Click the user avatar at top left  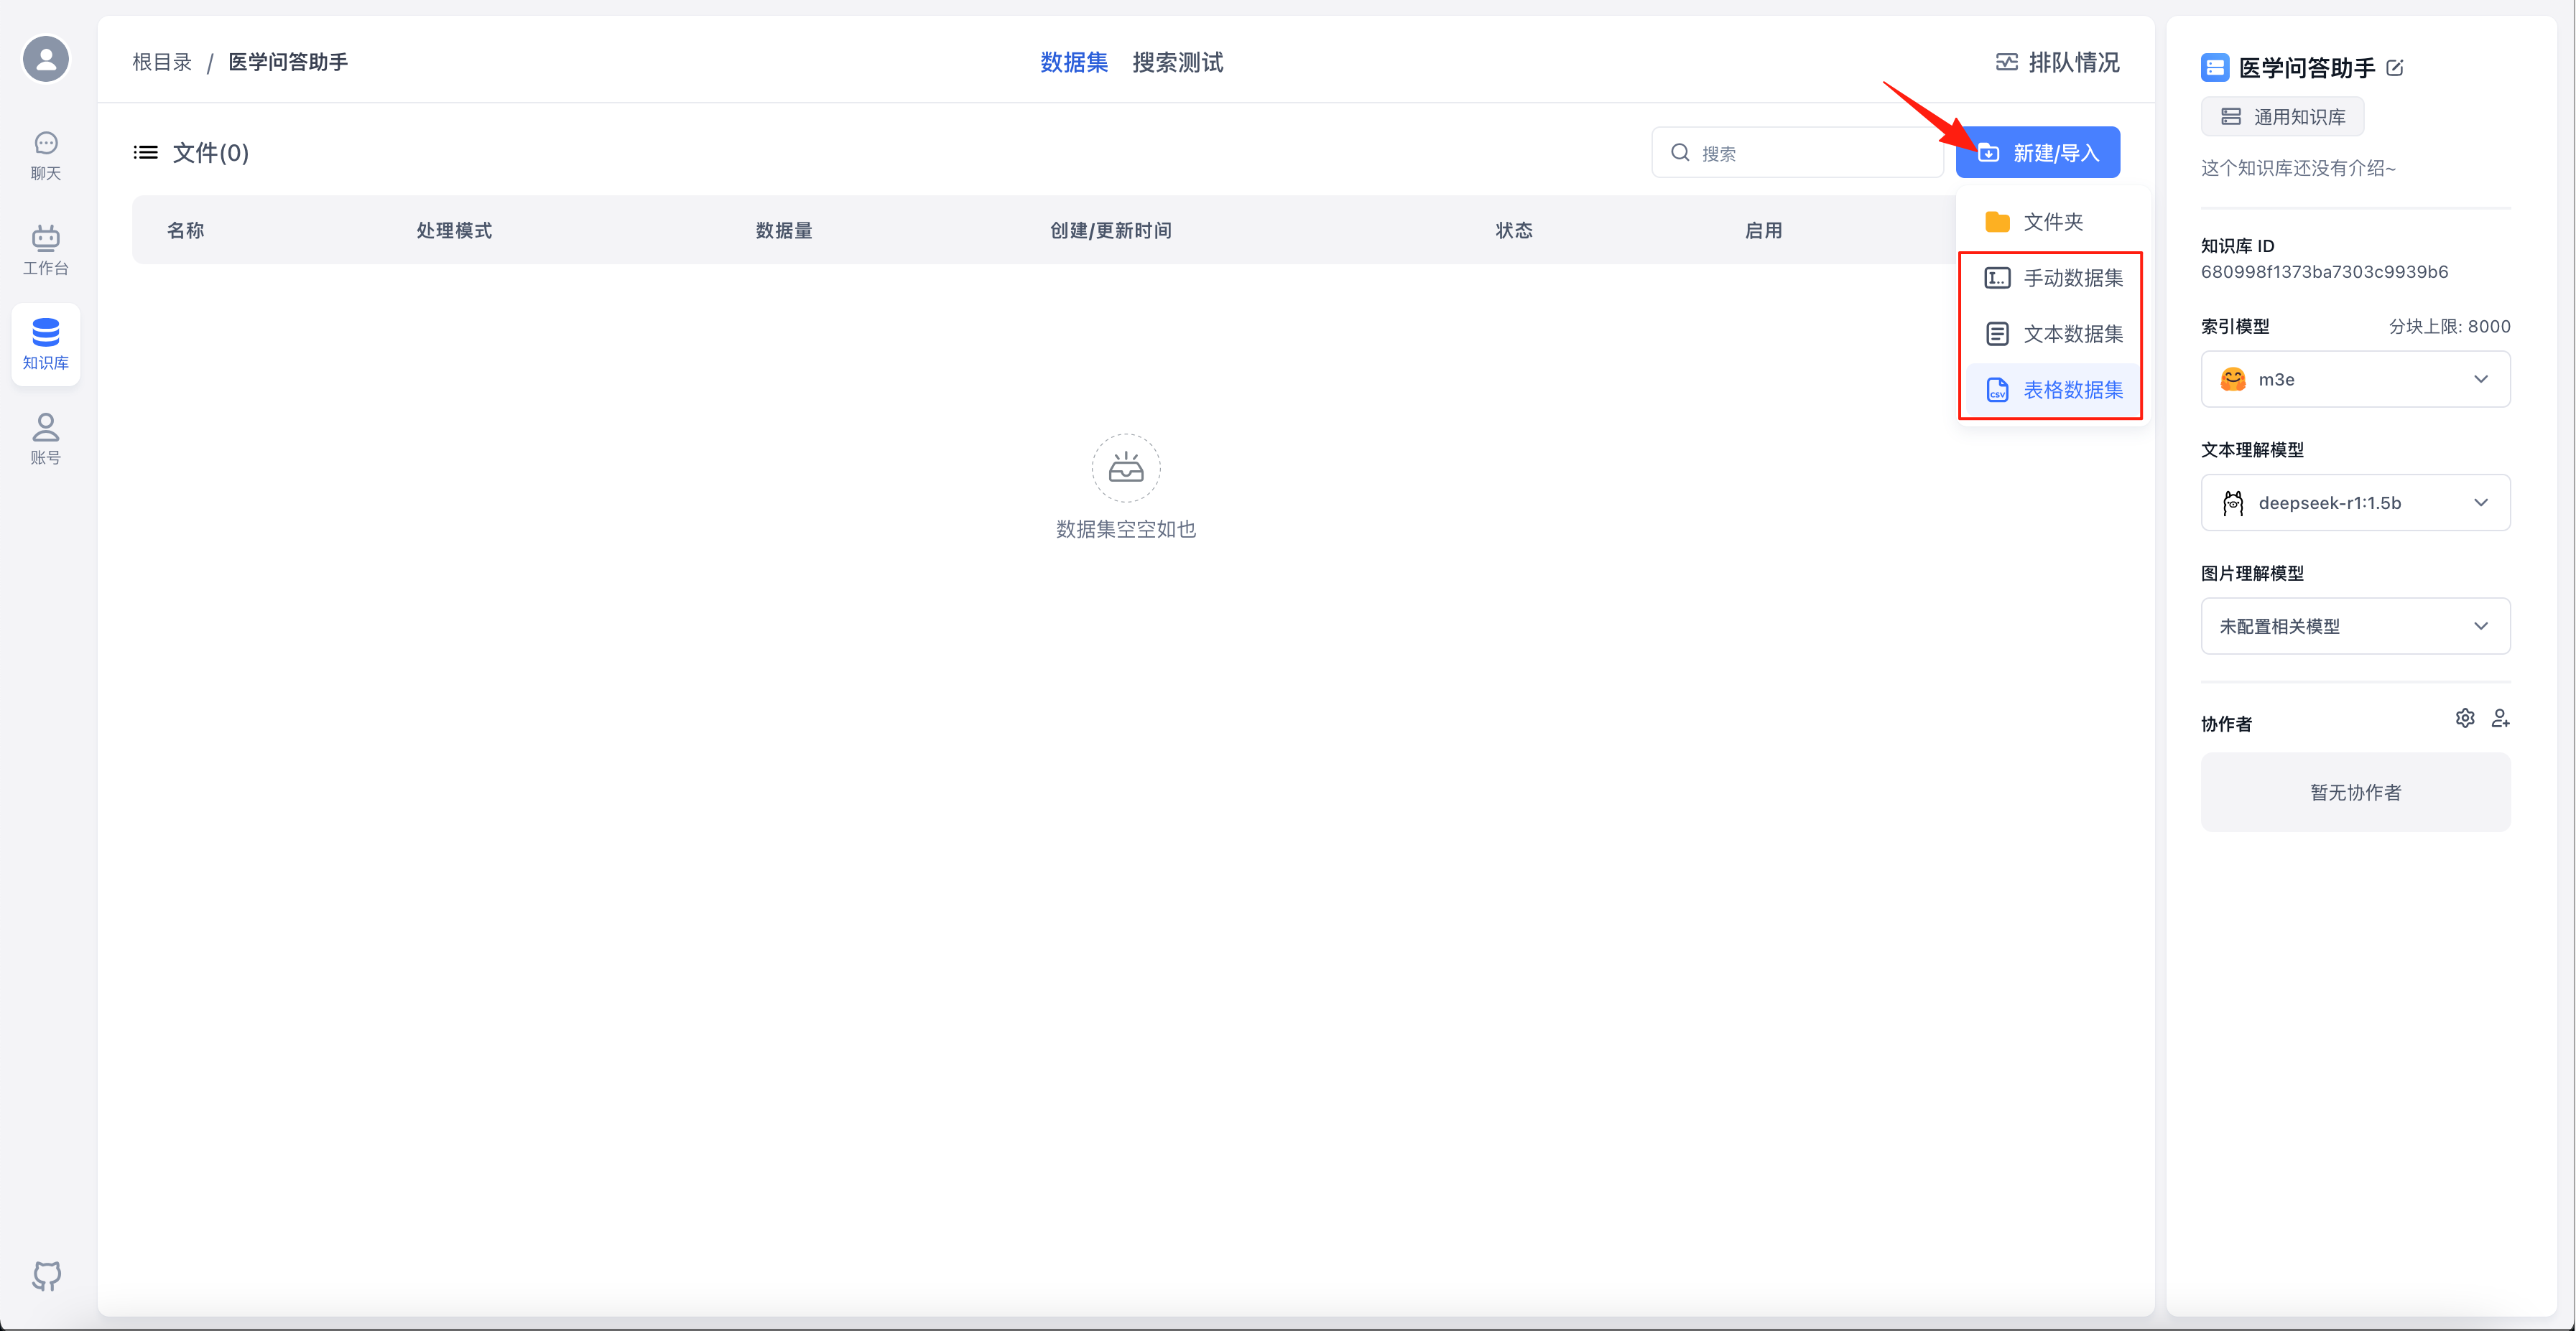[46, 59]
